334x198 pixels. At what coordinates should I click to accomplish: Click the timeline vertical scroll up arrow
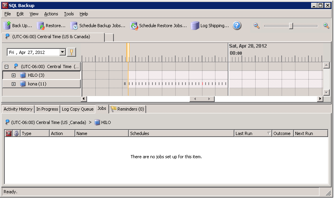click(x=327, y=65)
